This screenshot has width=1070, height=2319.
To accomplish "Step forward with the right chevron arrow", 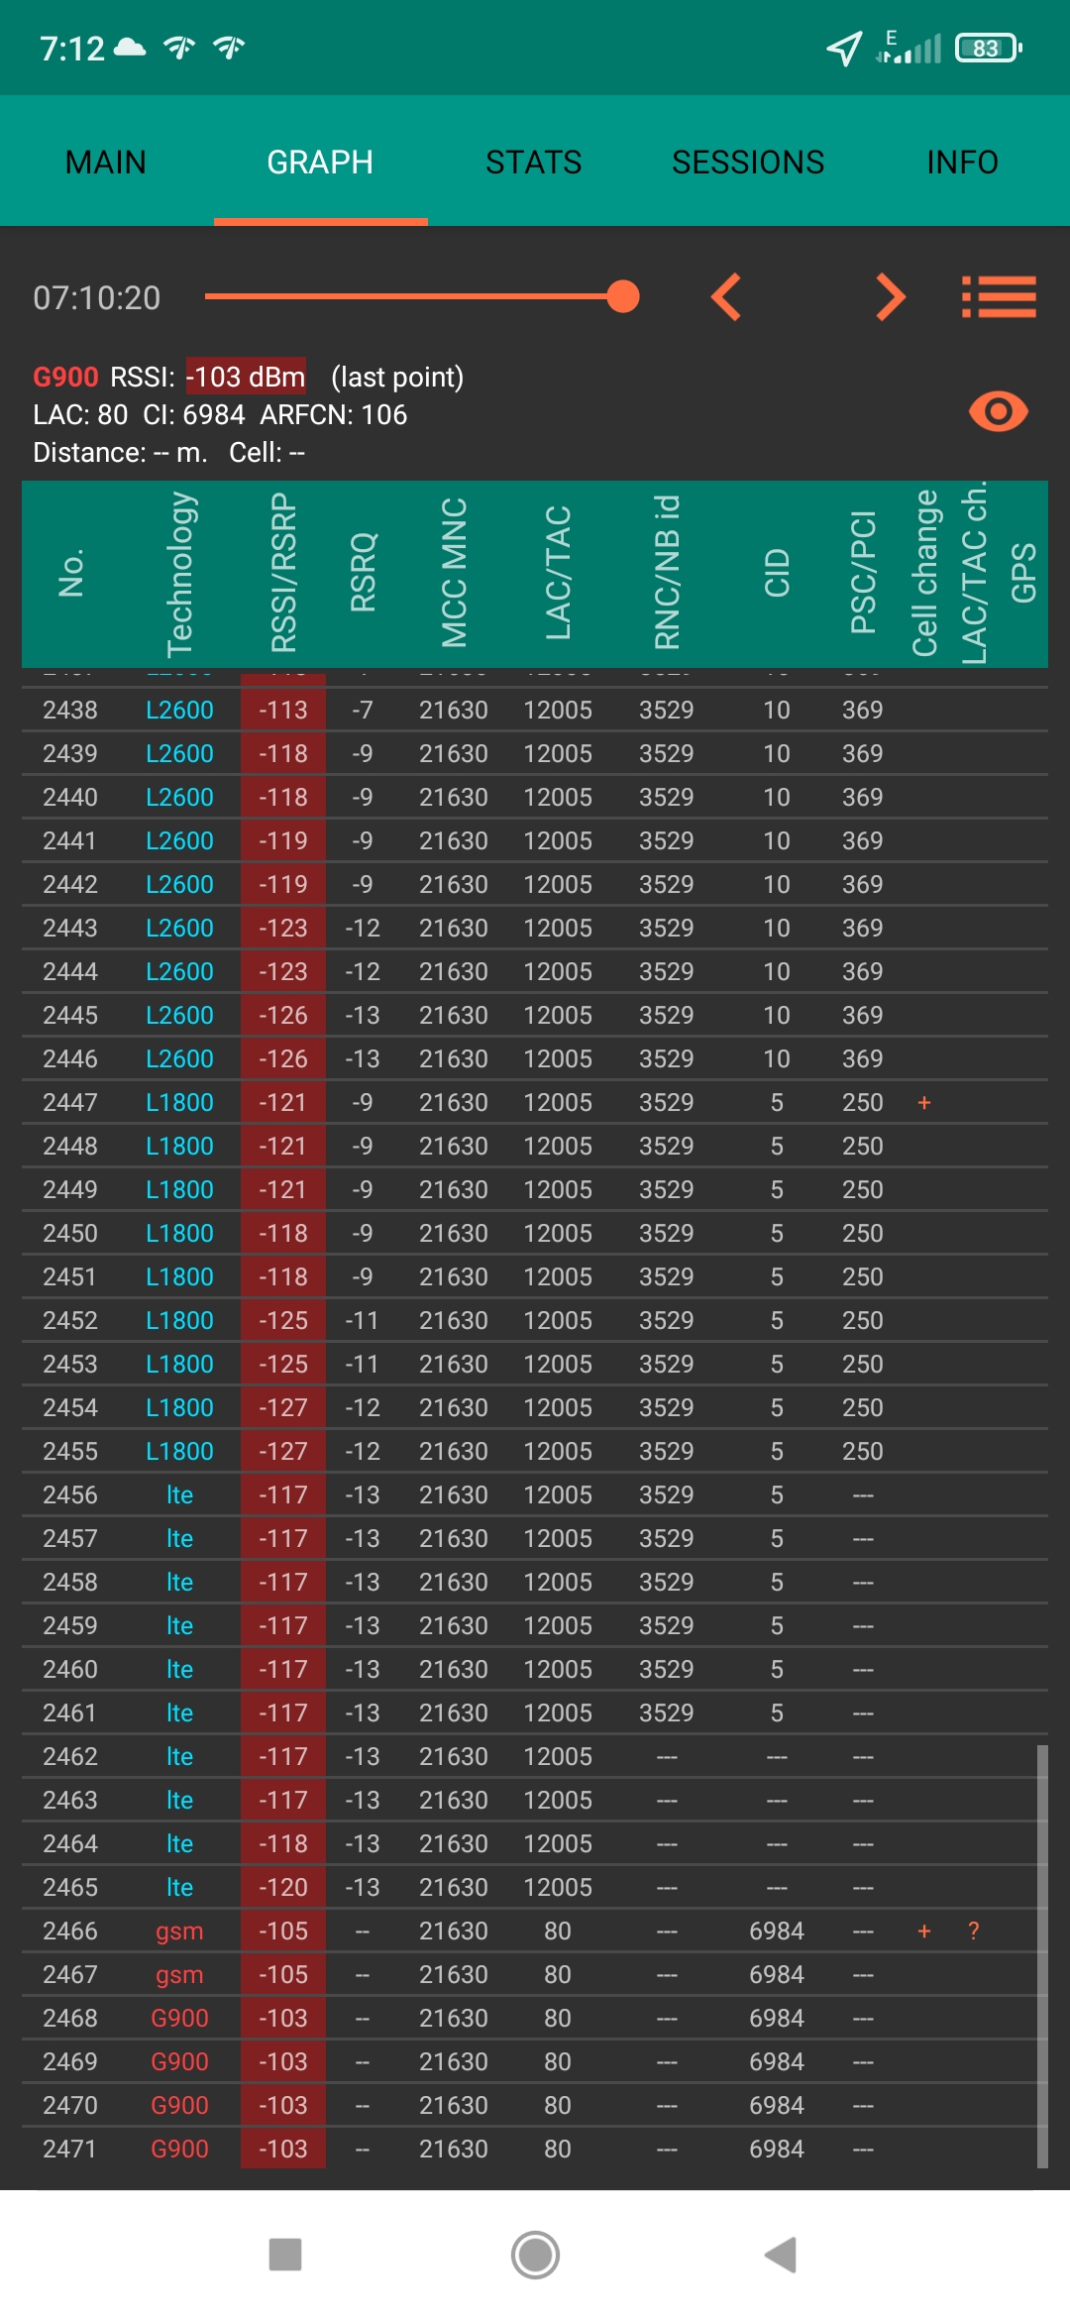I will pyautogui.click(x=891, y=296).
